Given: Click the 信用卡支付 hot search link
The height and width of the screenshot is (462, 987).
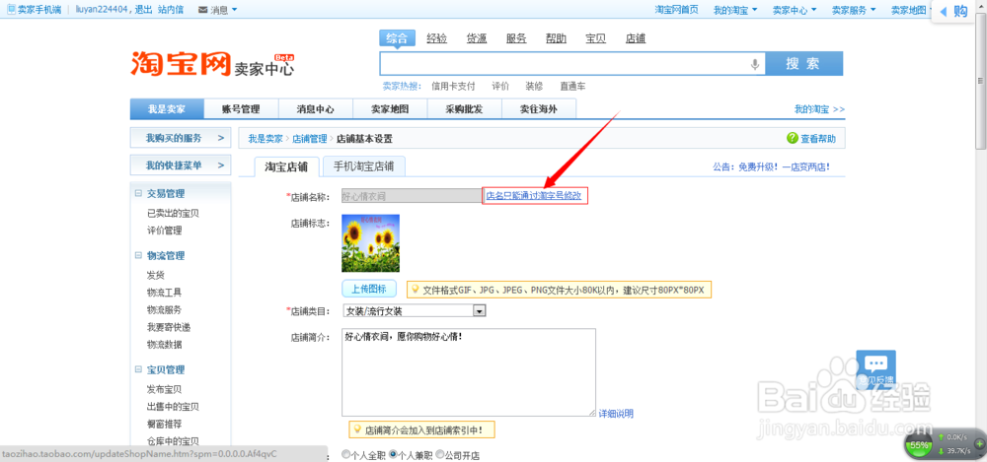Looking at the screenshot, I should (x=453, y=86).
